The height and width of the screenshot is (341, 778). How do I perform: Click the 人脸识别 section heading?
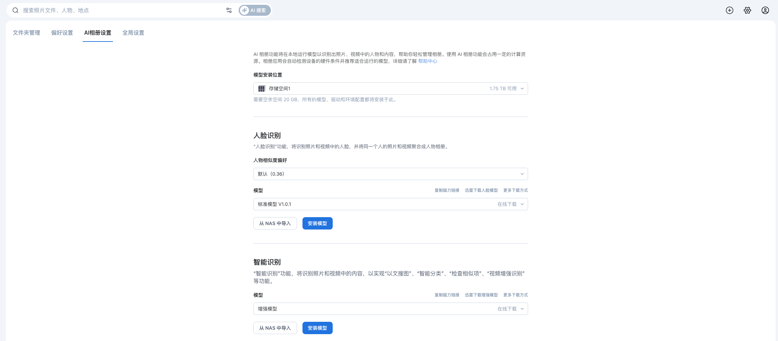[267, 136]
